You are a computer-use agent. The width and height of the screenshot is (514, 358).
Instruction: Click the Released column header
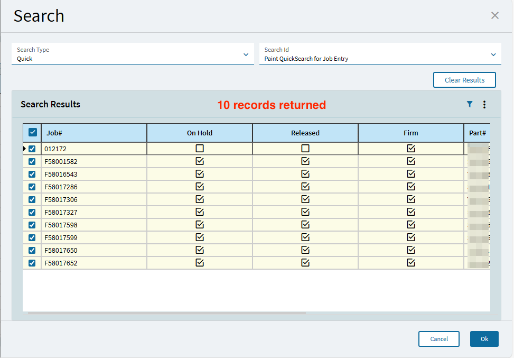(x=305, y=133)
